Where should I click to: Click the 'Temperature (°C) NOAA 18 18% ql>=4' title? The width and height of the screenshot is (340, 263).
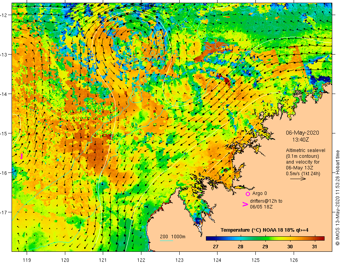point(264,230)
